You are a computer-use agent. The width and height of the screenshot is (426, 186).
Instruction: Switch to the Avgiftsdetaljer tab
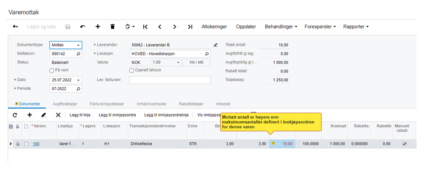point(65,104)
